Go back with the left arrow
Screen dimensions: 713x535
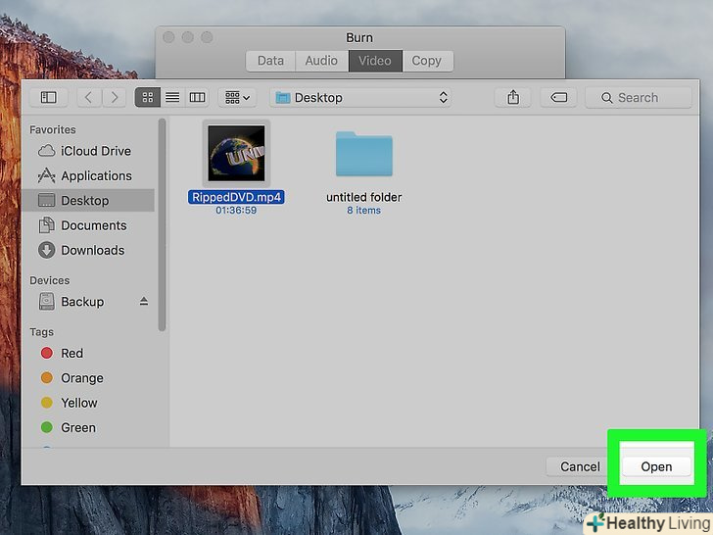89,97
